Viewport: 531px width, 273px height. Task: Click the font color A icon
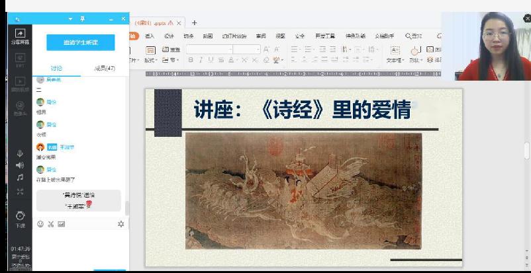click(231, 60)
